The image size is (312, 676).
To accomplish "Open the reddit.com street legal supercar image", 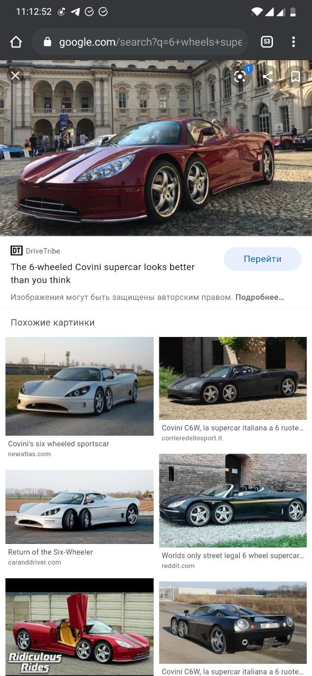I will coord(233,501).
